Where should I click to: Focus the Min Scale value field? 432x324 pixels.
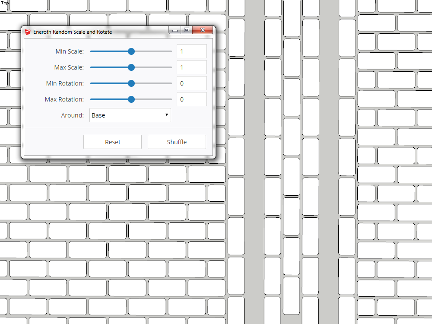[191, 51]
